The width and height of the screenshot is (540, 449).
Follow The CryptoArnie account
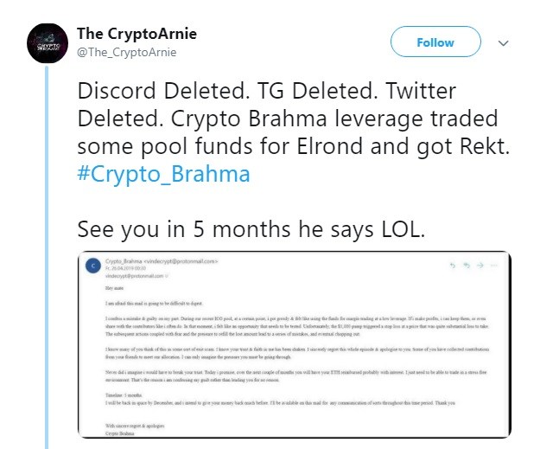pyautogui.click(x=435, y=42)
